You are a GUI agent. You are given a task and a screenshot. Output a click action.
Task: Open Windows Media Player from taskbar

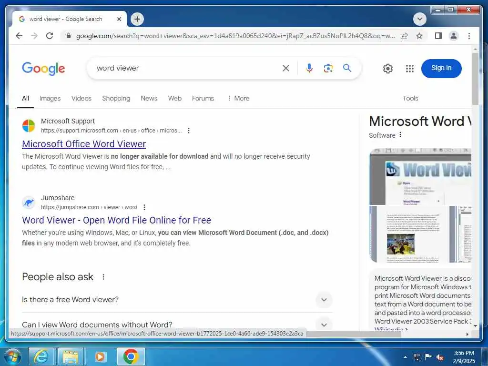coord(100,356)
